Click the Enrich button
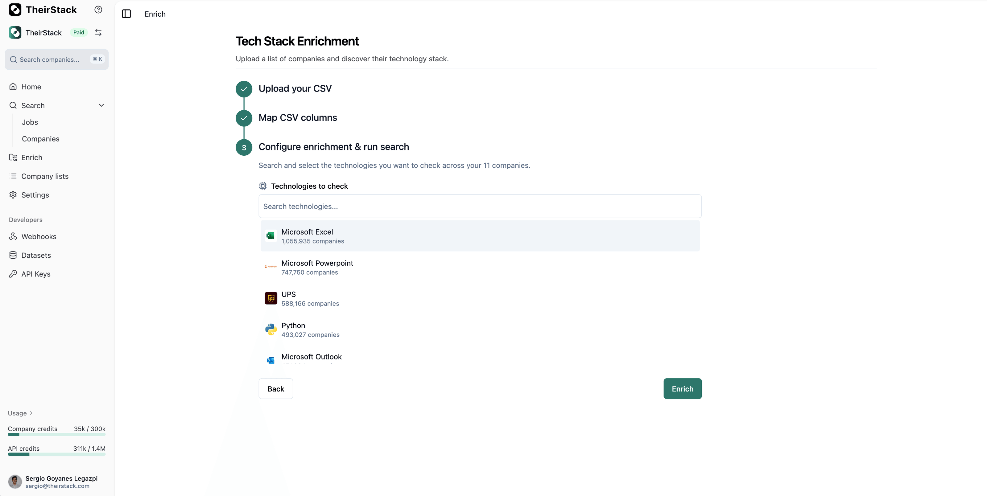 point(682,389)
